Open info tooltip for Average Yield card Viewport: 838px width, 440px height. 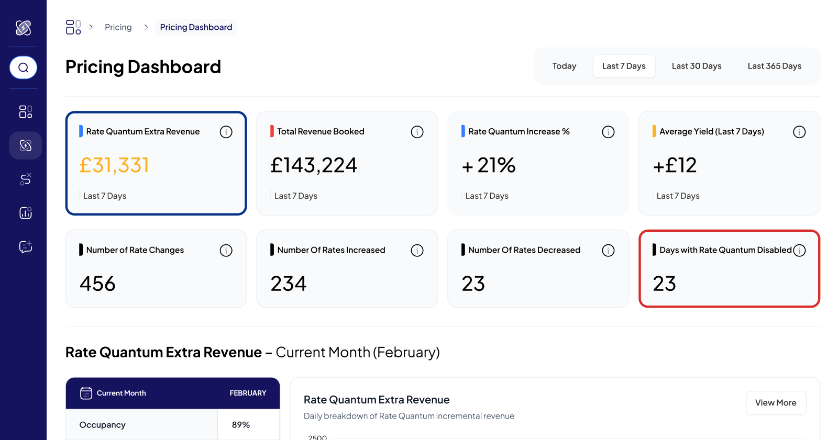[x=799, y=132]
